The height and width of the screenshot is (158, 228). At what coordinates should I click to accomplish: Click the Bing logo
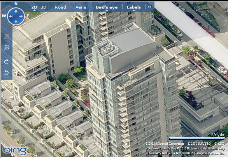point(15,151)
